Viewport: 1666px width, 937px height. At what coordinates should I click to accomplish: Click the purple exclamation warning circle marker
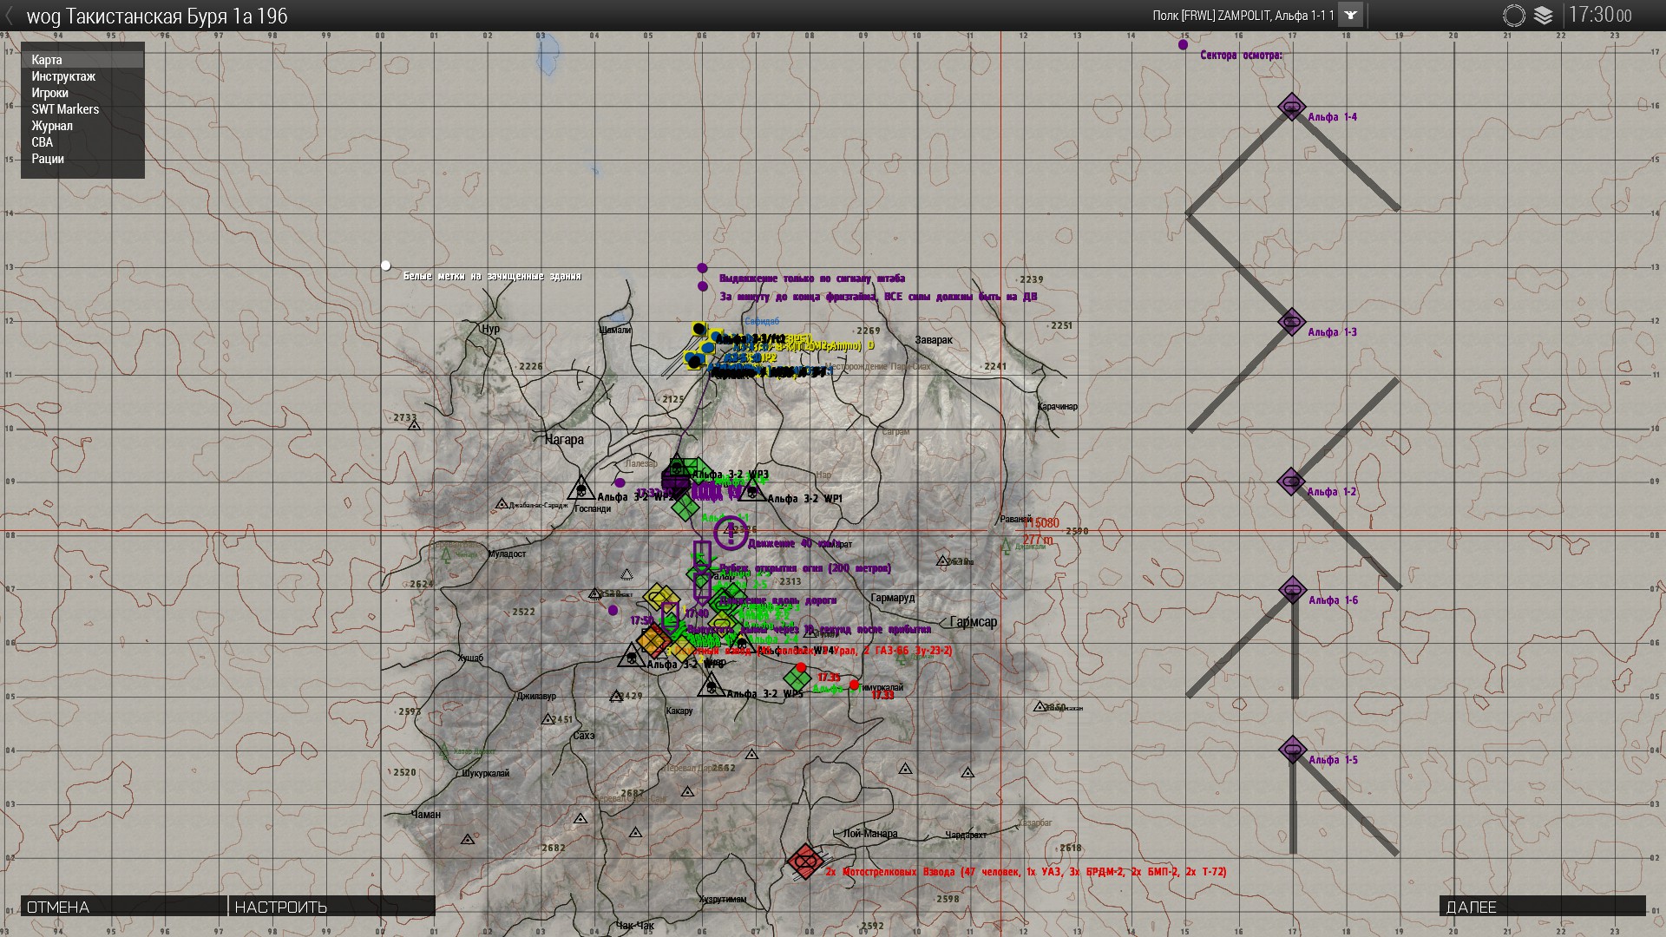tap(731, 533)
